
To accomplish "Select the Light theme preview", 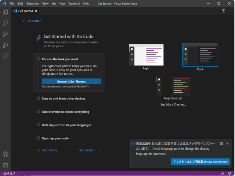I will pos(146,55).
